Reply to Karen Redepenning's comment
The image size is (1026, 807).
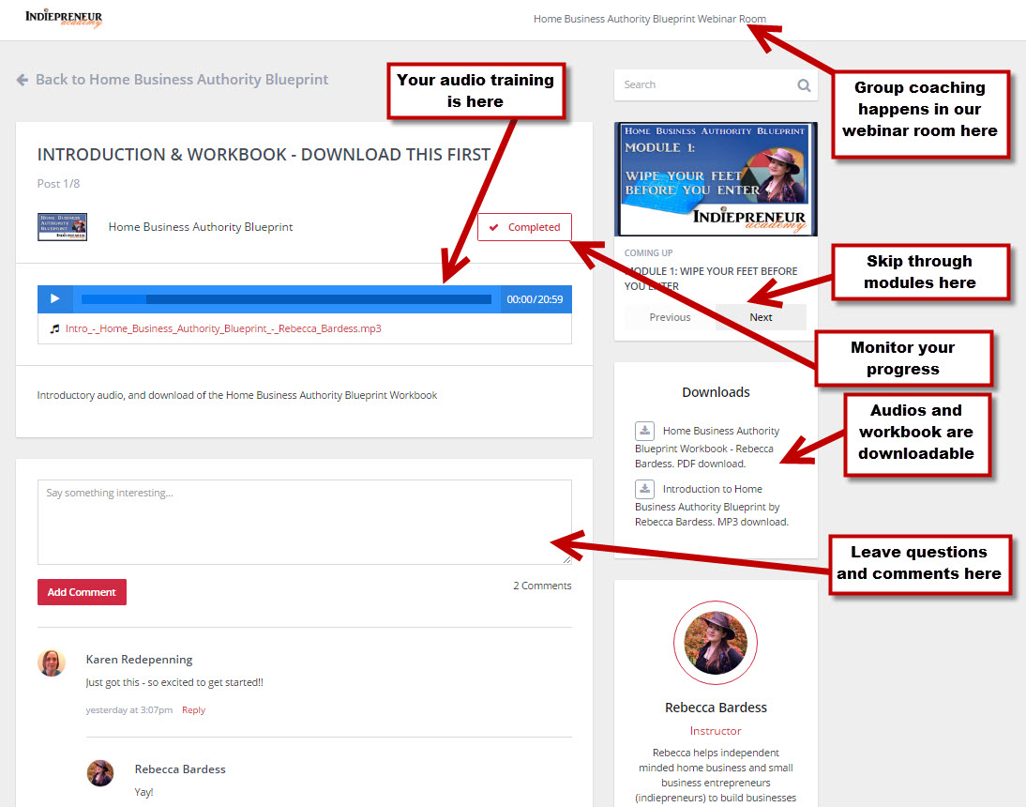[x=194, y=710]
